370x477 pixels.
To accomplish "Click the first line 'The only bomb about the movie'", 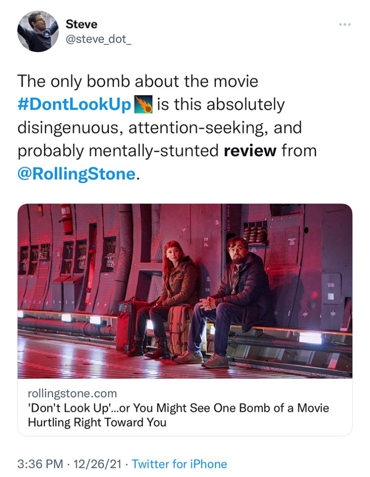I will point(138,81).
